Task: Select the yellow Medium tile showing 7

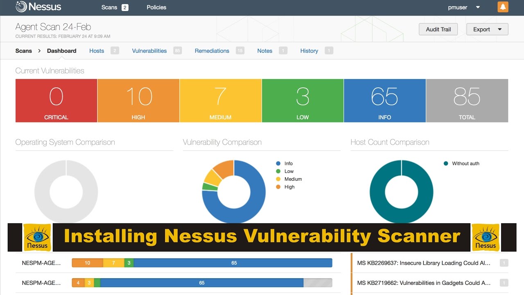Action: click(x=221, y=100)
